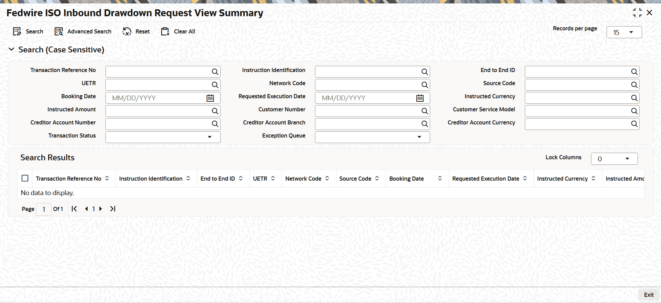661x303 pixels.
Task: Open lookup for Transaction Reference No
Action: (x=215, y=72)
